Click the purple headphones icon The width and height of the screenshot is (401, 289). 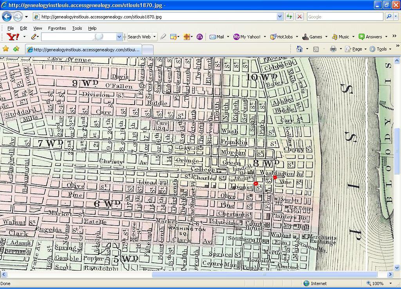coord(200,37)
